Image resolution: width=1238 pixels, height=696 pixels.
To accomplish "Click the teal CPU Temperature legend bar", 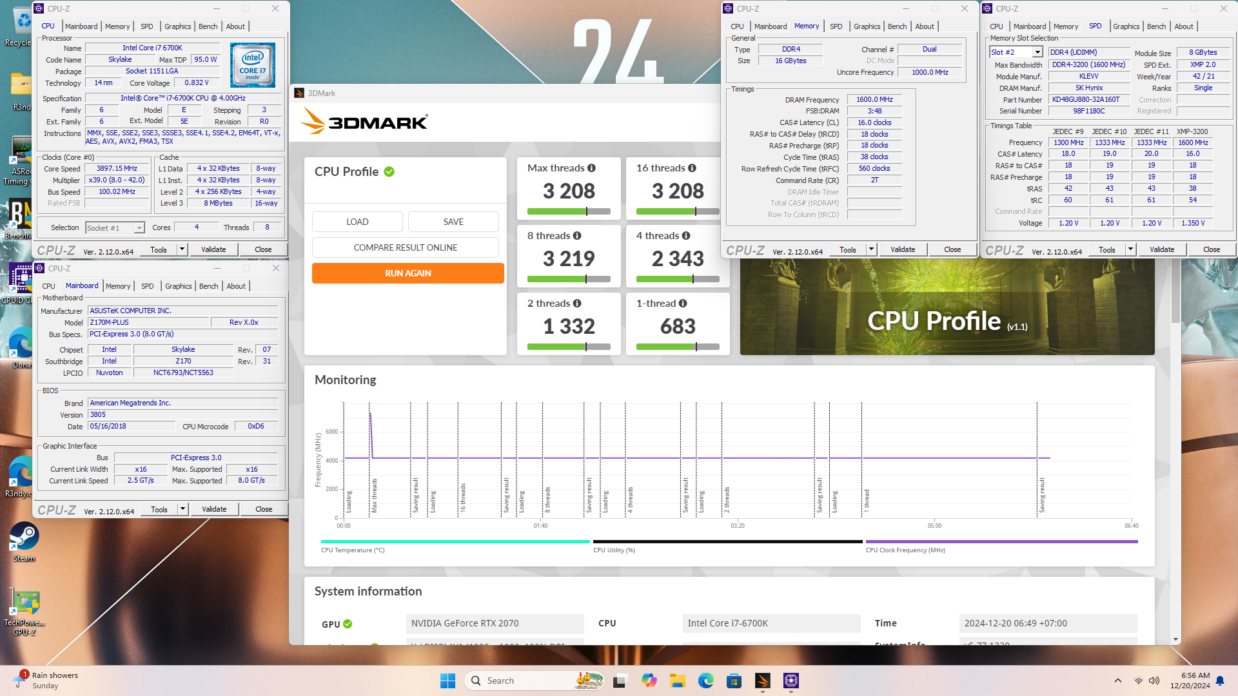I will pos(455,542).
